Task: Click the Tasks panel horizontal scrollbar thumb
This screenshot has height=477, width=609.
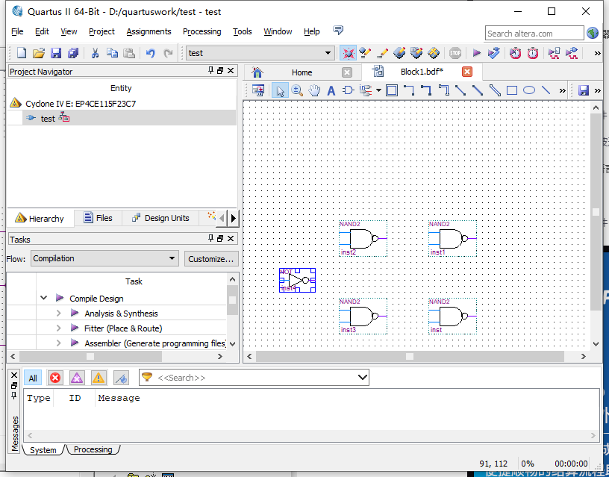Action: [90, 356]
